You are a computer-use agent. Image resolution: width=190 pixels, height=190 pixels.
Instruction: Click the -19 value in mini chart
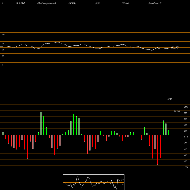[122, 185]
